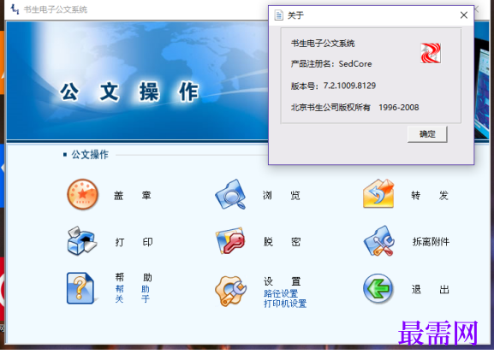
Task: Click the 设置 gear wrench icon
Action: coord(230,291)
